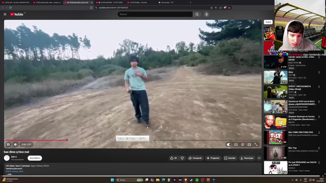Click the Preguntar button
Viewport: 326px width, 183px height.
[x=213, y=158]
